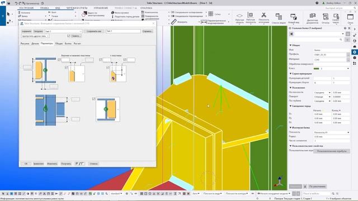The width and height of the screenshot is (358, 201).
Task: Open the Рисунок tab in dialog
Action: point(25,44)
